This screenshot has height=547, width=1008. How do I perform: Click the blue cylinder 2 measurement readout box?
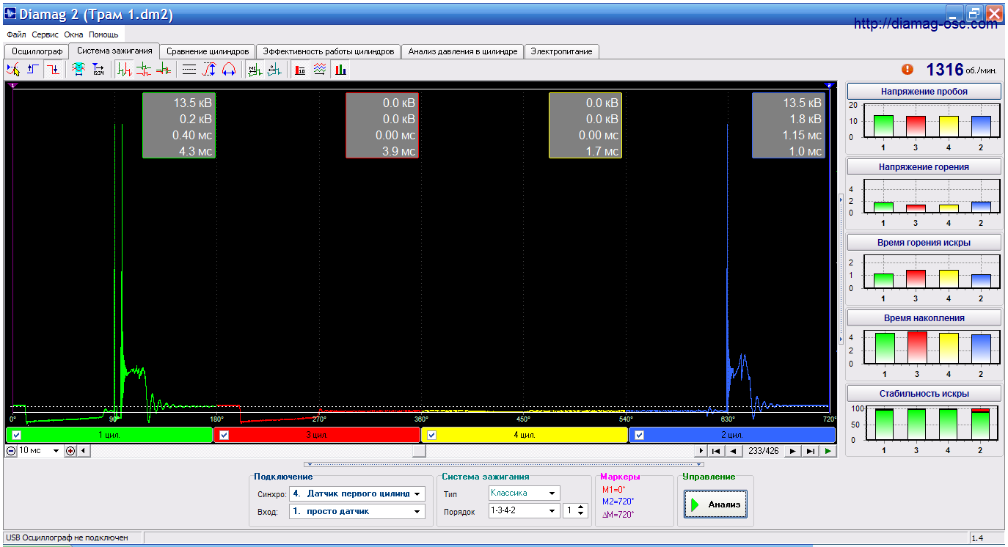point(789,125)
